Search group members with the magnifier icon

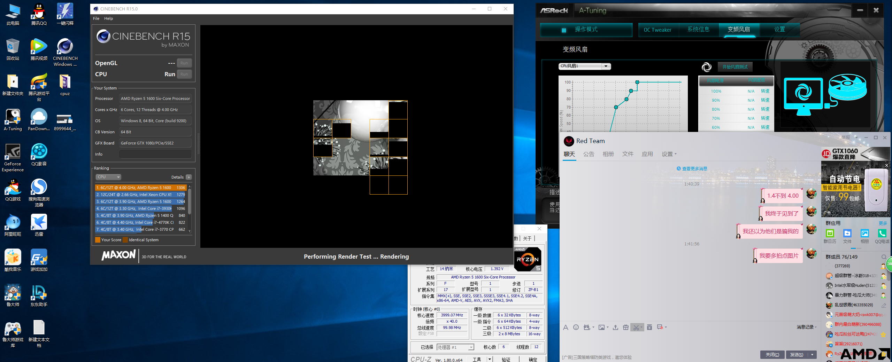pyautogui.click(x=884, y=257)
